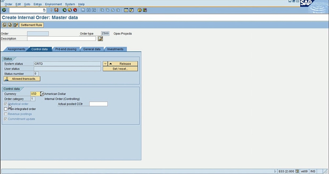Image resolution: width=329 pixels, height=174 pixels.
Task: Enable the Plan-integrated order checkbox
Action: tap(6, 109)
